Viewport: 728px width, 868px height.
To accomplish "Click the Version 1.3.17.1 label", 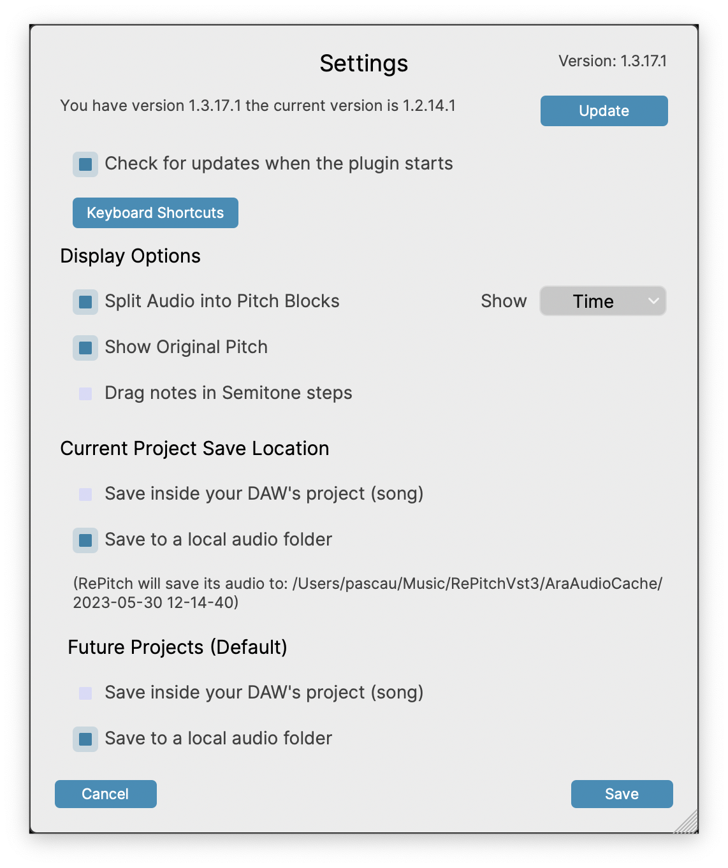I will 612,61.
